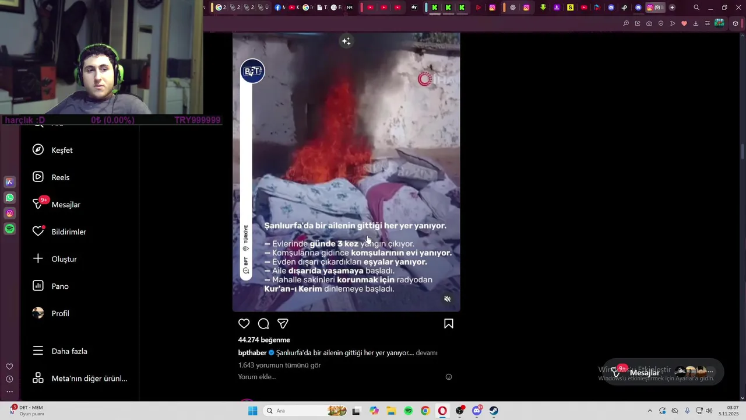Open Keşfet in the Instagram sidebar
746x420 pixels.
point(53,150)
